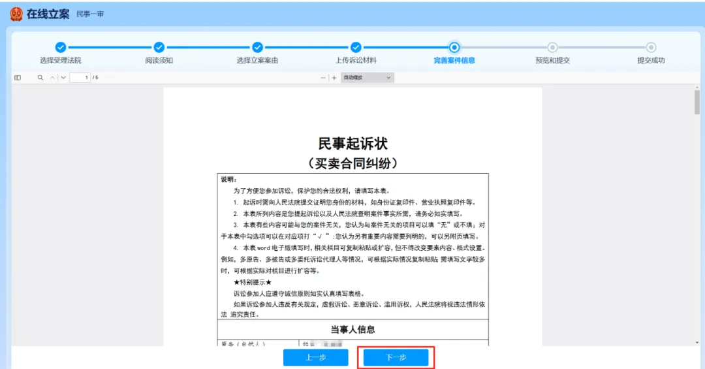Screen dimensions: 705x369
Task: Select the 阅读须知 step label
Action: click(x=159, y=60)
